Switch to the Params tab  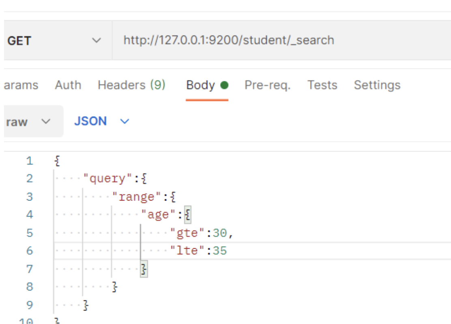pyautogui.click(x=20, y=85)
